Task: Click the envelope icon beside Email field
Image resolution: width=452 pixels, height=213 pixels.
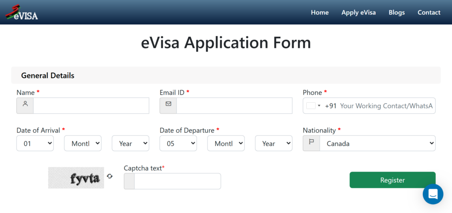Action: pos(168,106)
